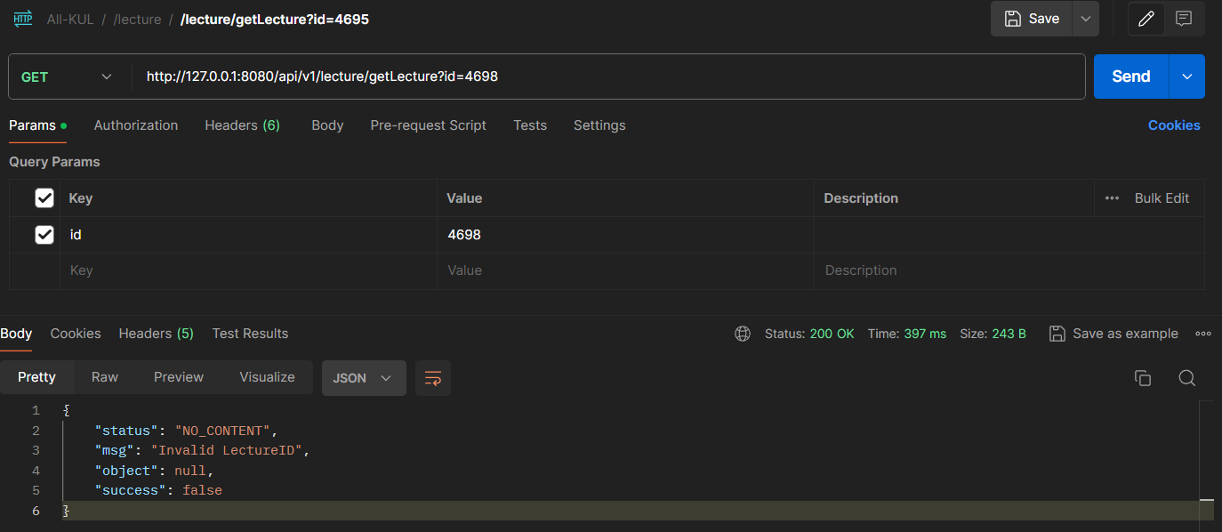Uncheck the id parameter checkbox
This screenshot has height=532, width=1222.
pos(44,235)
